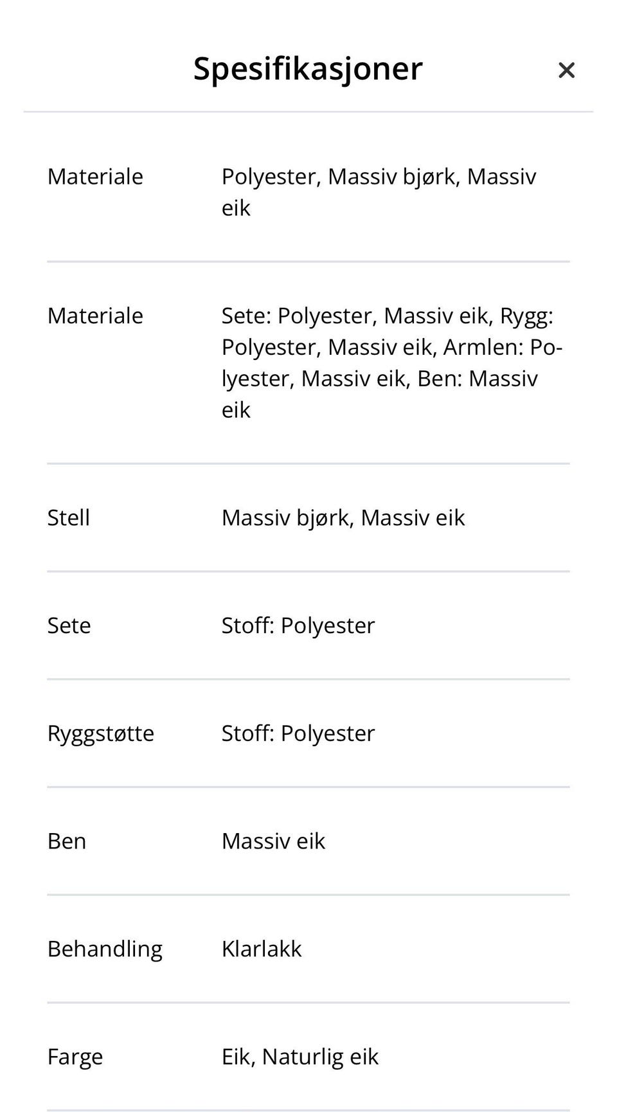Select 'Eik, Naturlig eik' color value
Viewport: 617px width, 1112px height.
tap(300, 1057)
